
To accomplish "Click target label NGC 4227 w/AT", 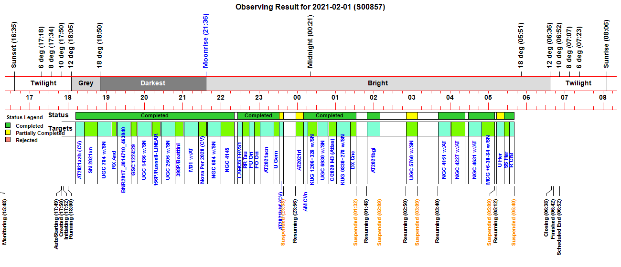I will [x=458, y=161].
